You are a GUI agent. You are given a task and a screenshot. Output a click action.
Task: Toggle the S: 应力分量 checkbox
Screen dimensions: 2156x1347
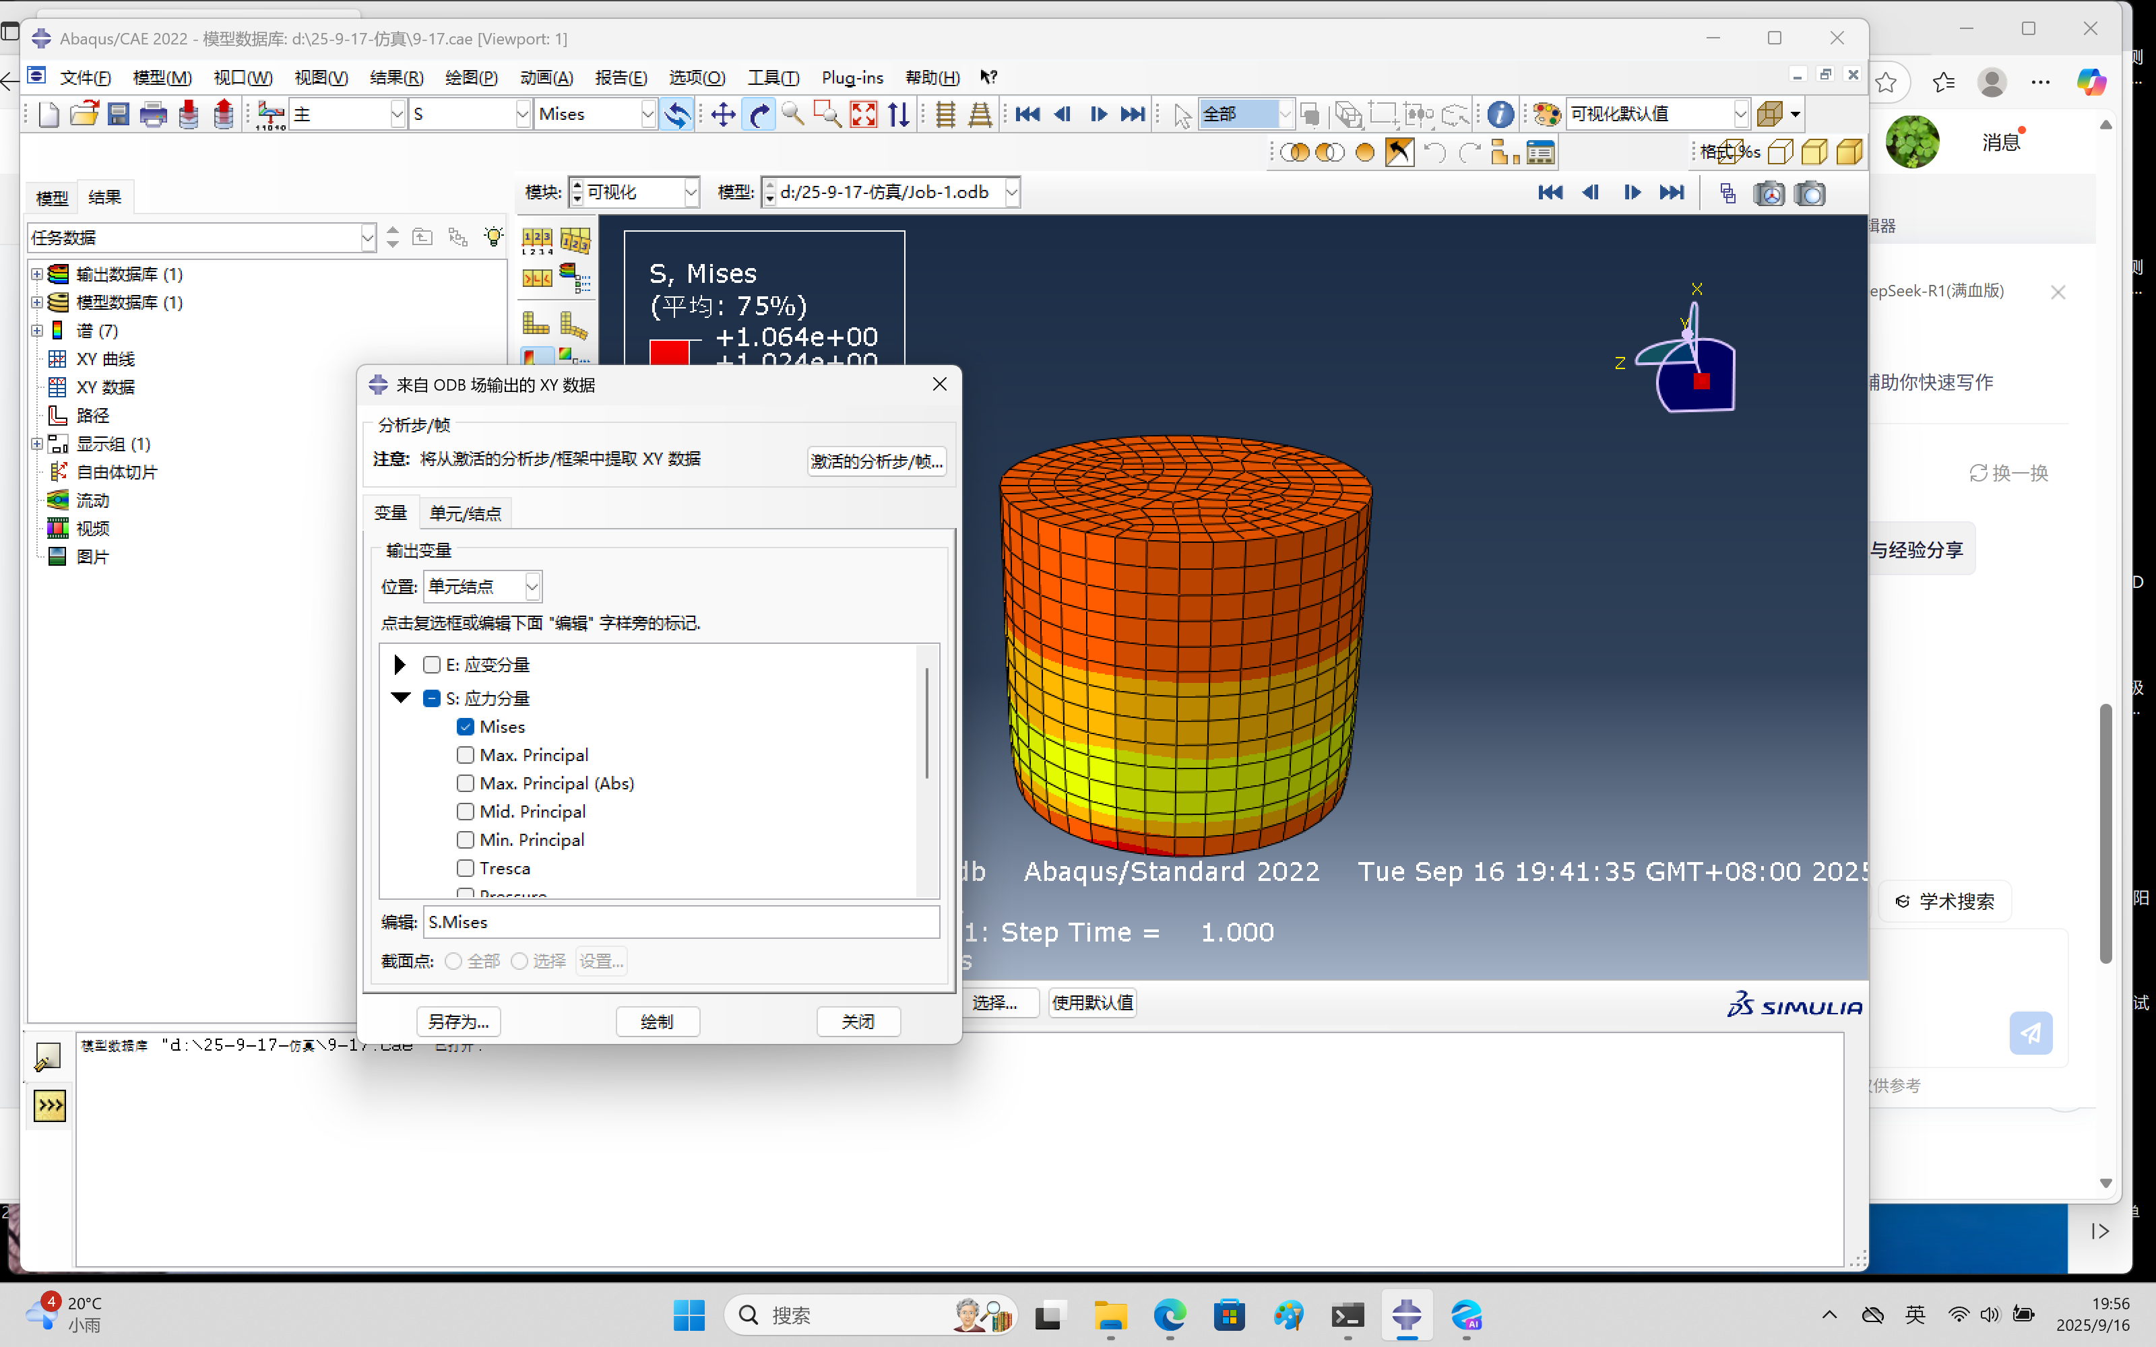[432, 698]
